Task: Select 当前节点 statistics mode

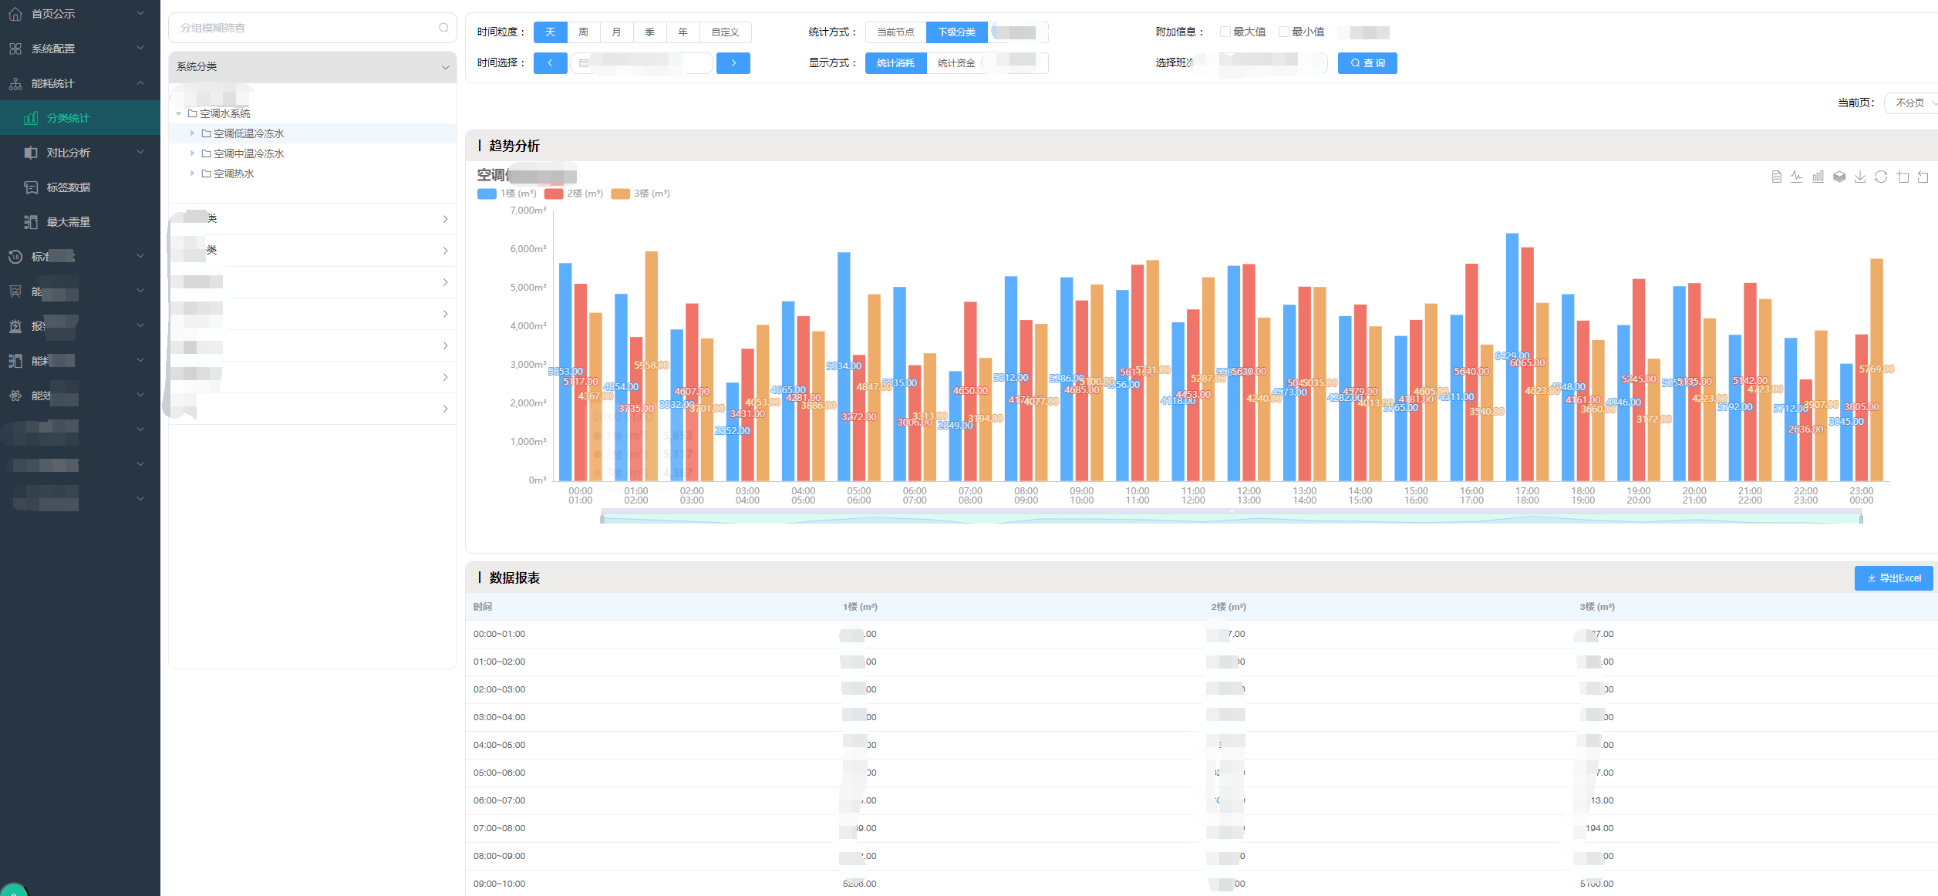Action: coord(895,32)
